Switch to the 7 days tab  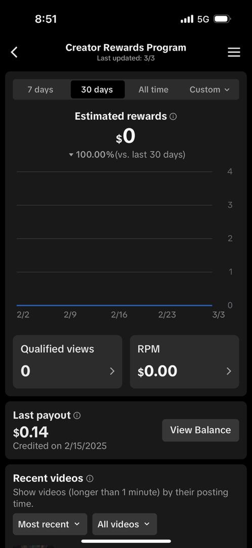[40, 89]
